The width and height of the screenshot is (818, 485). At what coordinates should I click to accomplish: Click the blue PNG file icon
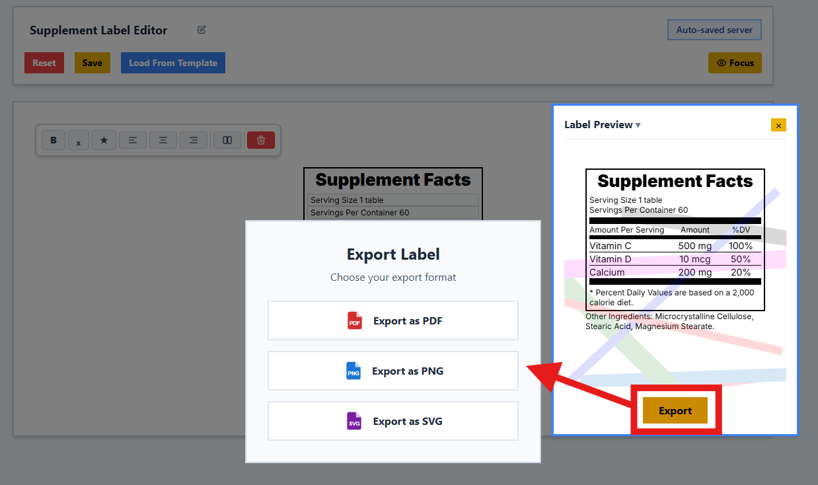tap(353, 371)
